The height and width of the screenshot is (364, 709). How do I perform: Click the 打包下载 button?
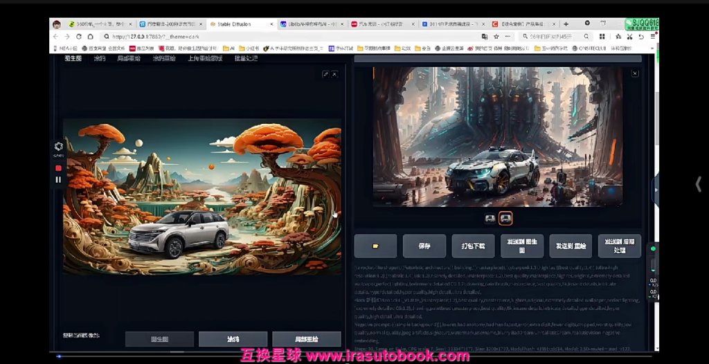[x=473, y=246]
